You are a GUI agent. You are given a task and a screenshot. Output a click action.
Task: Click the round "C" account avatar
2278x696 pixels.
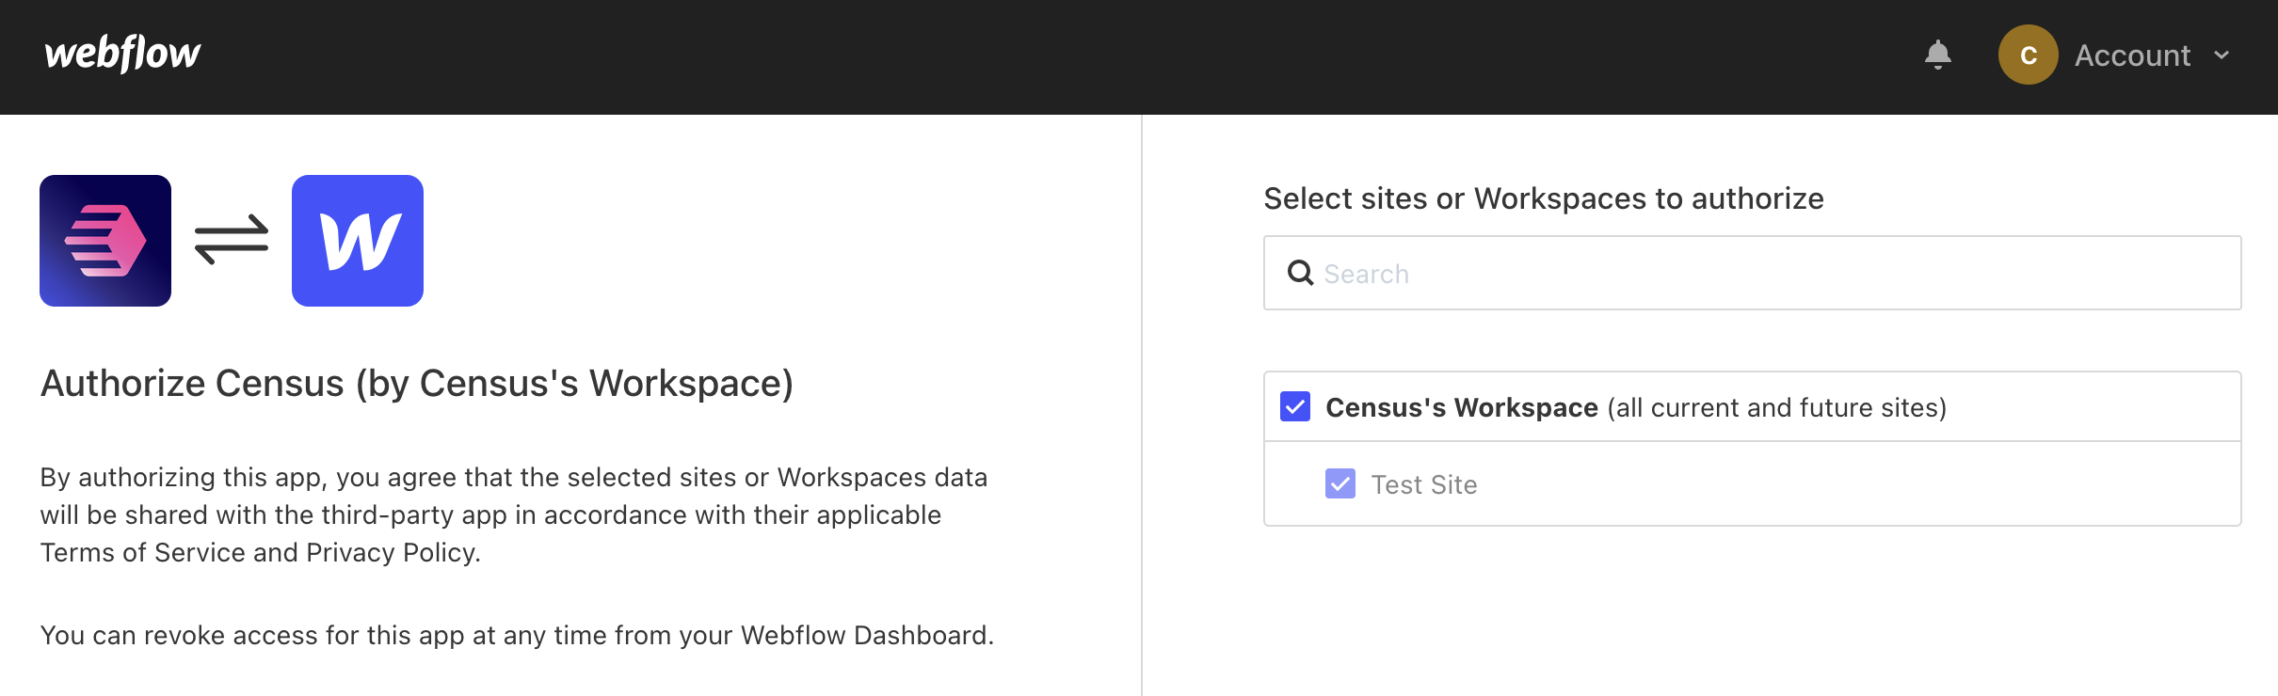[x=2028, y=55]
